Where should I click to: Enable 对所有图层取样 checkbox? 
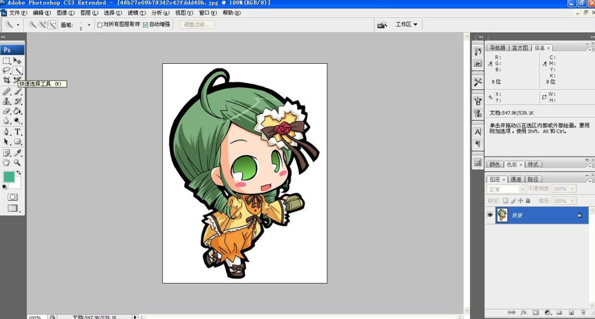(100, 24)
